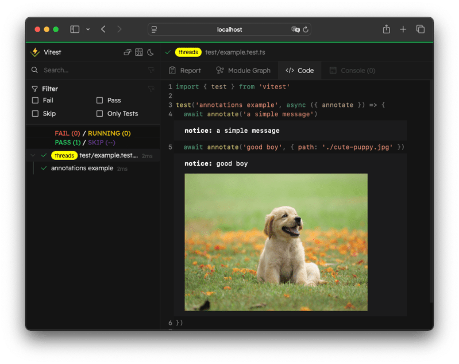The width and height of the screenshot is (459, 364).
Task: Reload the page
Action: (x=306, y=29)
